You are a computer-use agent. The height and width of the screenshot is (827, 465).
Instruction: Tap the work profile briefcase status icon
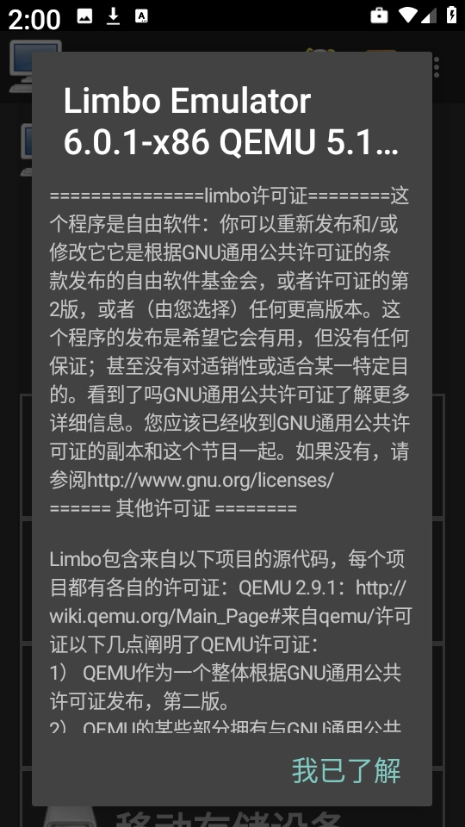379,16
